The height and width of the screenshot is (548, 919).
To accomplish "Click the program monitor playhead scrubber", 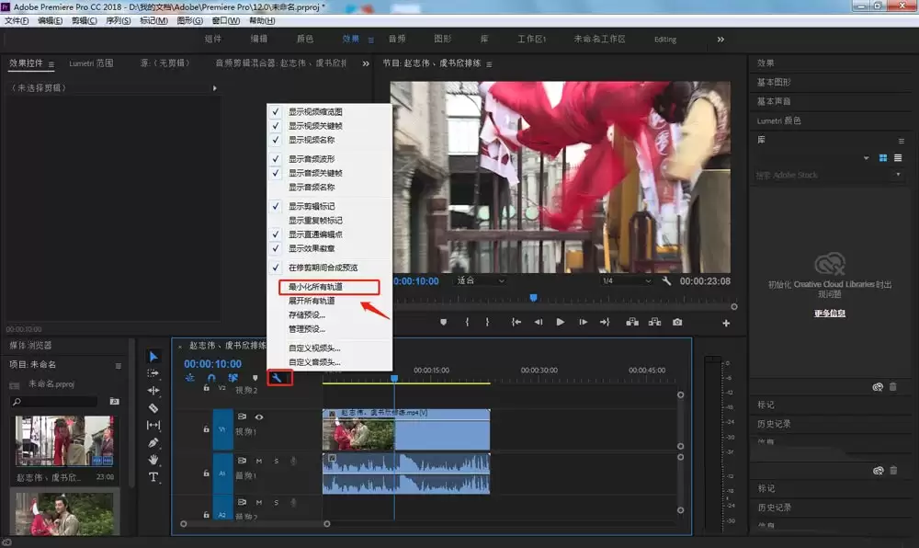I will (533, 298).
